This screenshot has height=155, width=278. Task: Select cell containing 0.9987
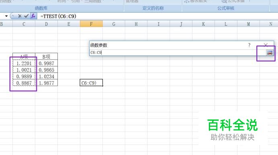point(47,63)
